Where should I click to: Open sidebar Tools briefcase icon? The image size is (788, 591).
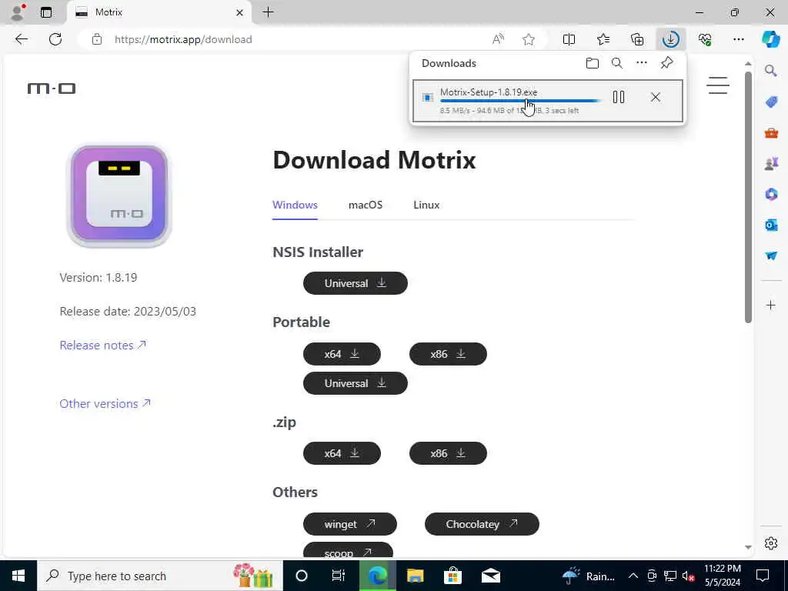tap(771, 132)
